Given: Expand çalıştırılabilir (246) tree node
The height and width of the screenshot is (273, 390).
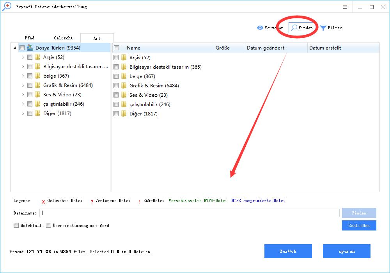Looking at the screenshot, I should [x=23, y=104].
